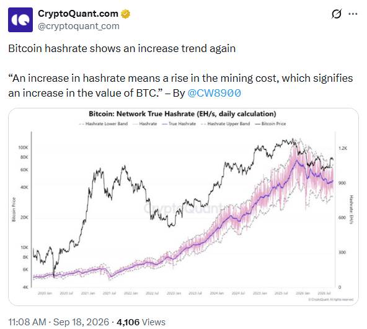
Task: Click the tweet timestamp 11:08 AM Sep 18, 2026
Action: point(59,322)
